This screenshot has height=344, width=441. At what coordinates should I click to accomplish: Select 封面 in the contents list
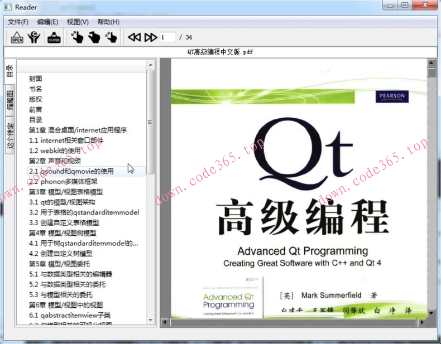(35, 79)
